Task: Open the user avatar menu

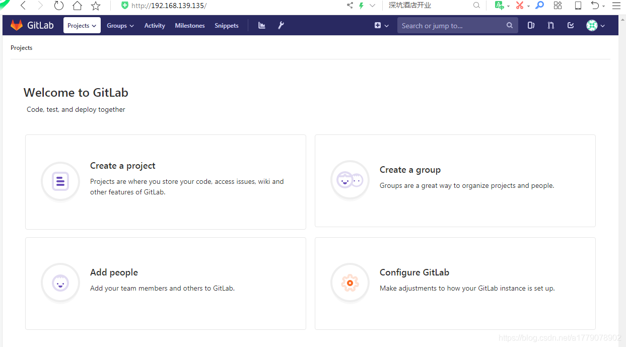Action: pos(595,25)
